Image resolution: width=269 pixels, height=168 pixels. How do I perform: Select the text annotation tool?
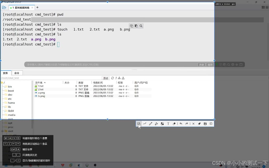[168, 124]
